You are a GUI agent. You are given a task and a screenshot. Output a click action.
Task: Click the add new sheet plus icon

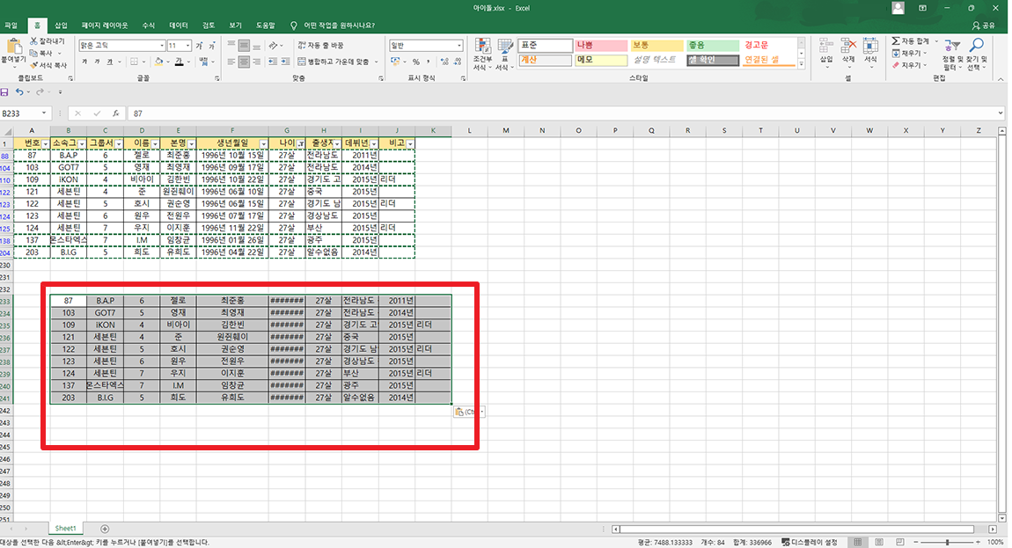click(x=105, y=529)
